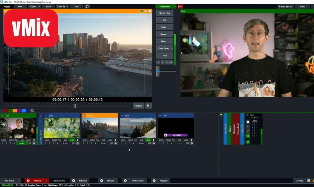314x187 pixels.
Task: Open hamburger menu at bottom right
Action: [309, 181]
